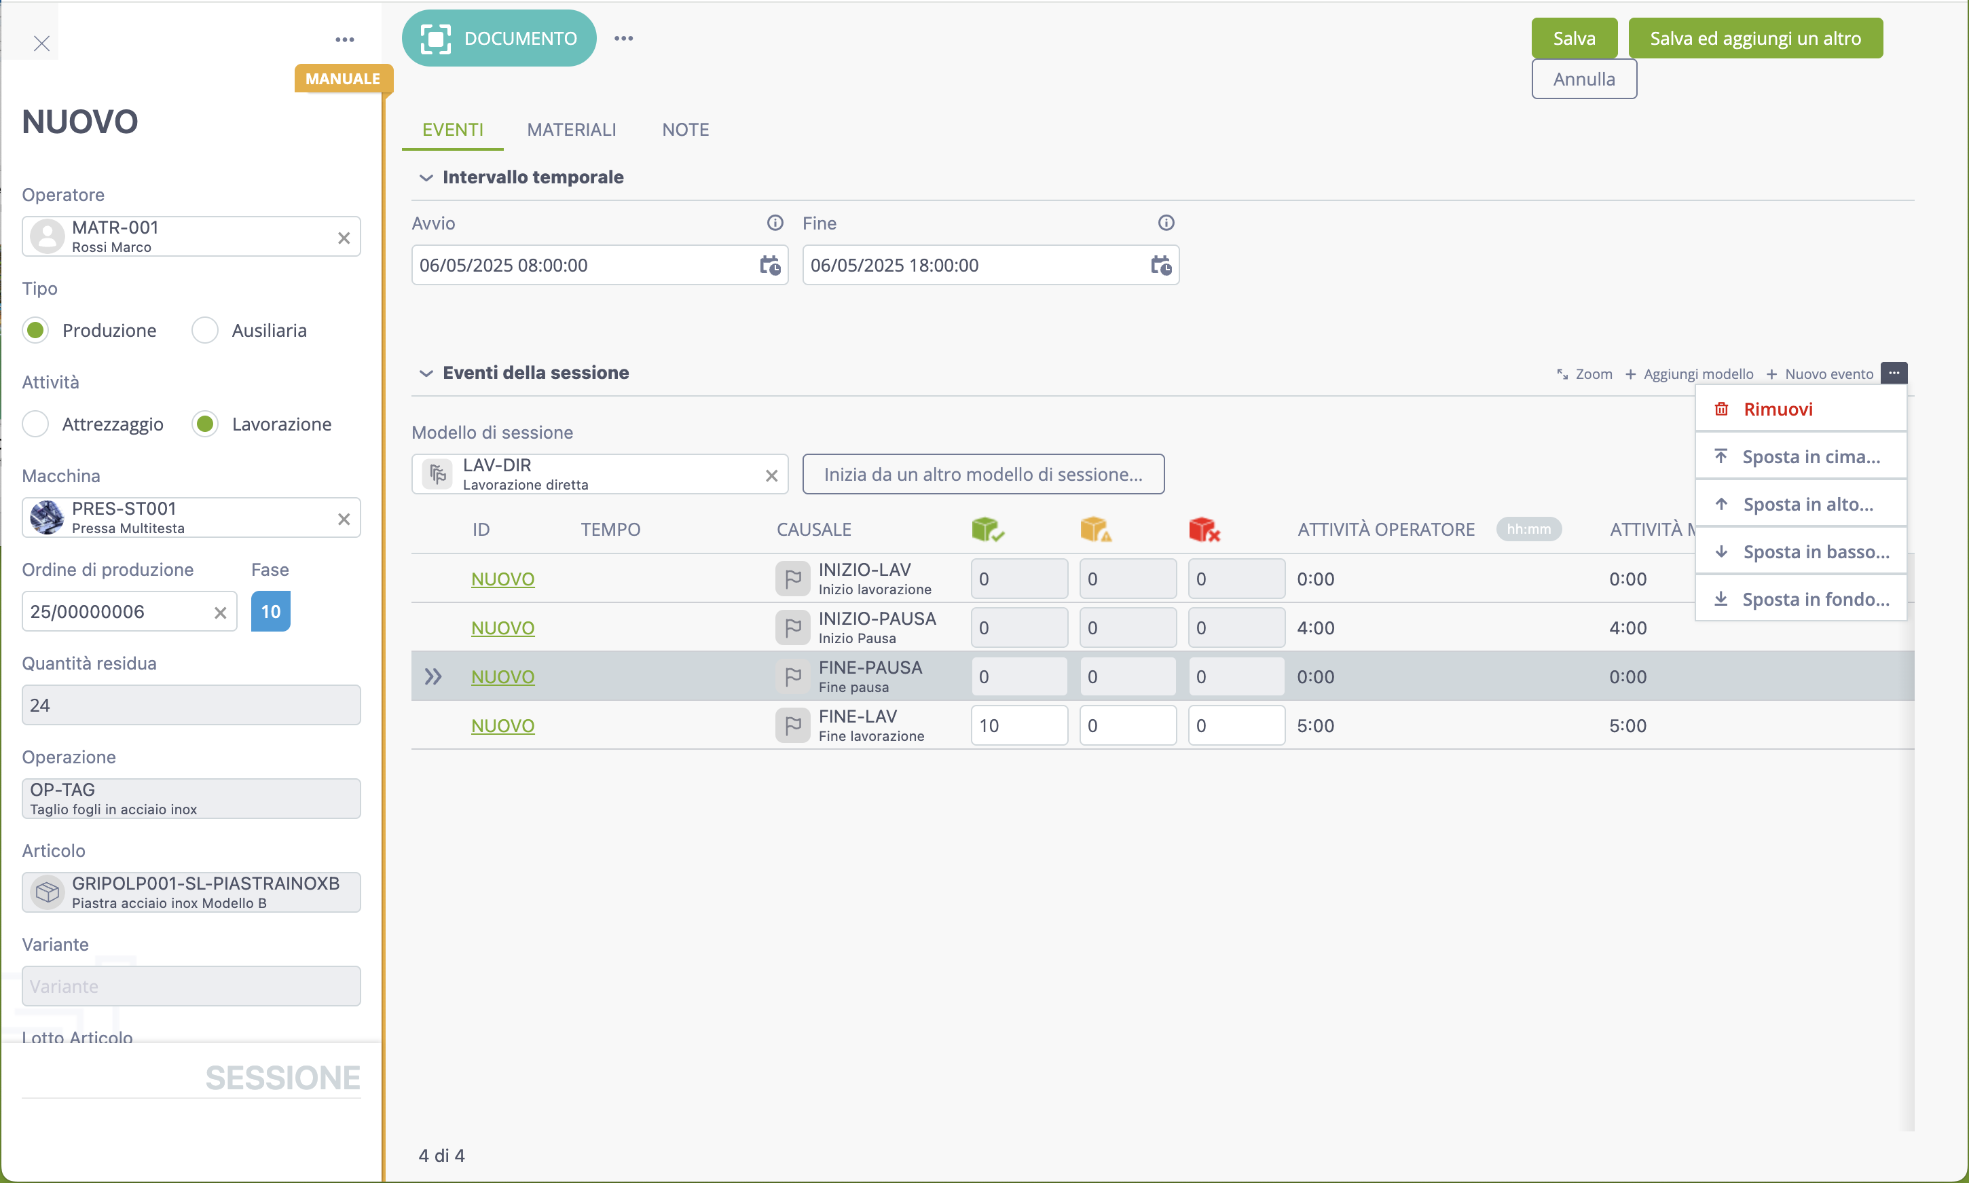Click the rejected pieces red box column icon
Image resolution: width=1969 pixels, height=1183 pixels.
click(x=1204, y=528)
